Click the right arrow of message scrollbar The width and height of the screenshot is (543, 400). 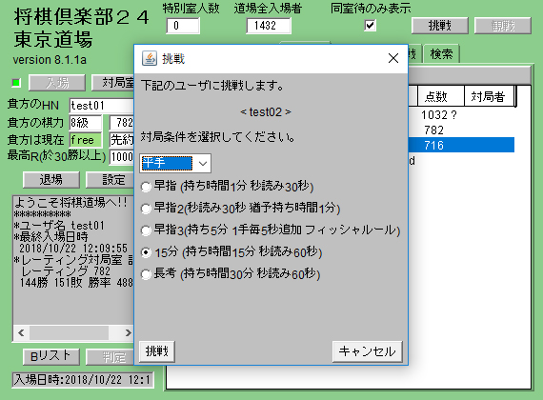click(128, 332)
